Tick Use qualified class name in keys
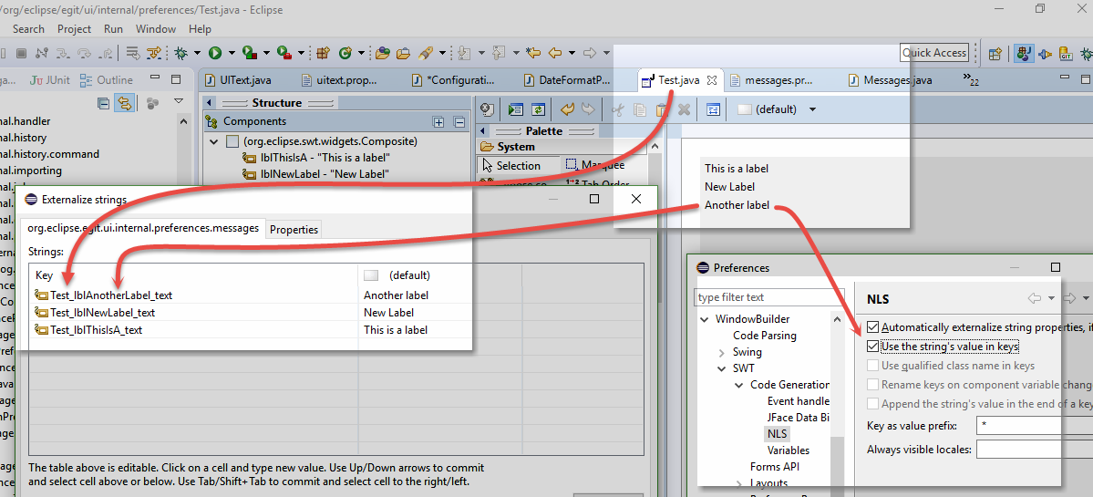The height and width of the screenshot is (497, 1093). [x=873, y=366]
